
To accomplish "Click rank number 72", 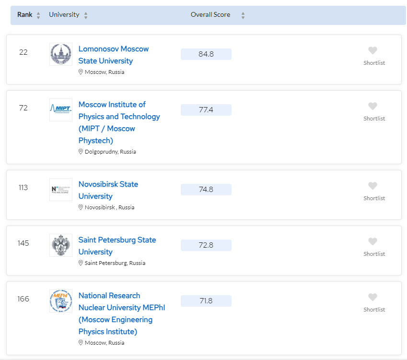I will [23, 108].
